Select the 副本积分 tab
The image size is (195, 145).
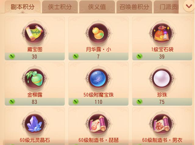pyautogui.click(x=23, y=7)
